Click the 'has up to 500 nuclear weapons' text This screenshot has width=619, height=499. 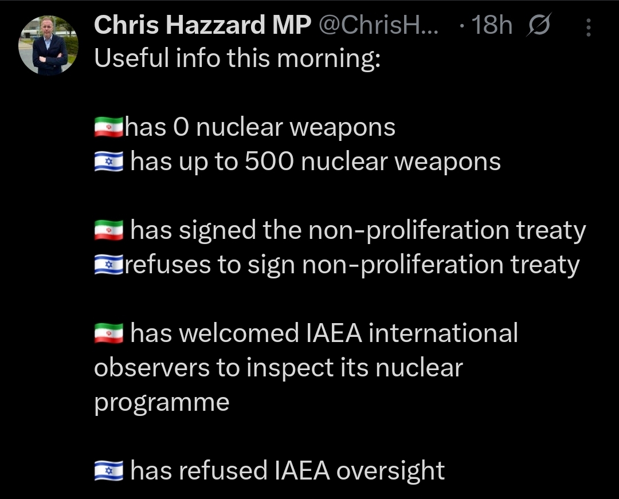pyautogui.click(x=315, y=163)
